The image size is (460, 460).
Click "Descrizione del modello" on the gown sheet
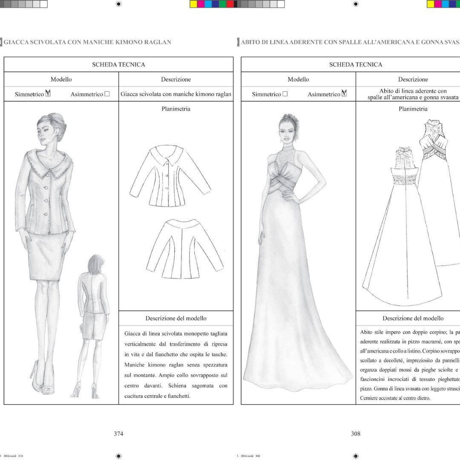pos(413,318)
